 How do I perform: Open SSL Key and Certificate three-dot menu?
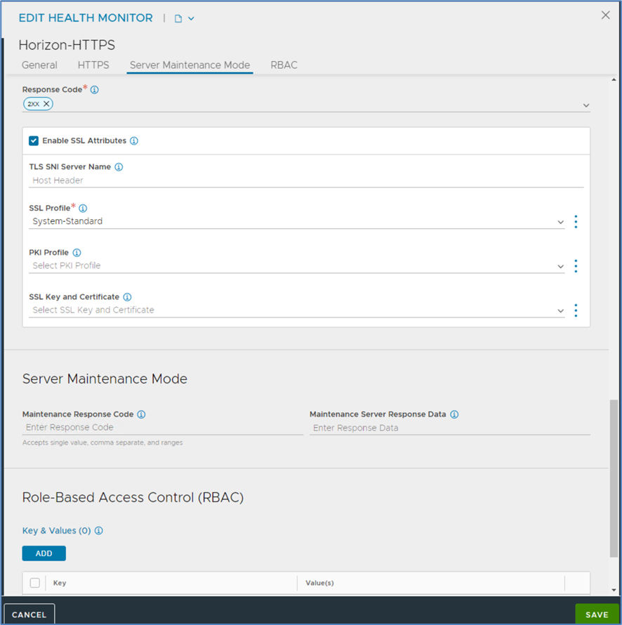pos(576,310)
